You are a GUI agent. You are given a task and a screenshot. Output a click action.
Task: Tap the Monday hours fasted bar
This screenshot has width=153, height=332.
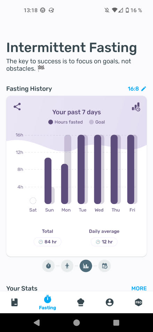(x=65, y=184)
